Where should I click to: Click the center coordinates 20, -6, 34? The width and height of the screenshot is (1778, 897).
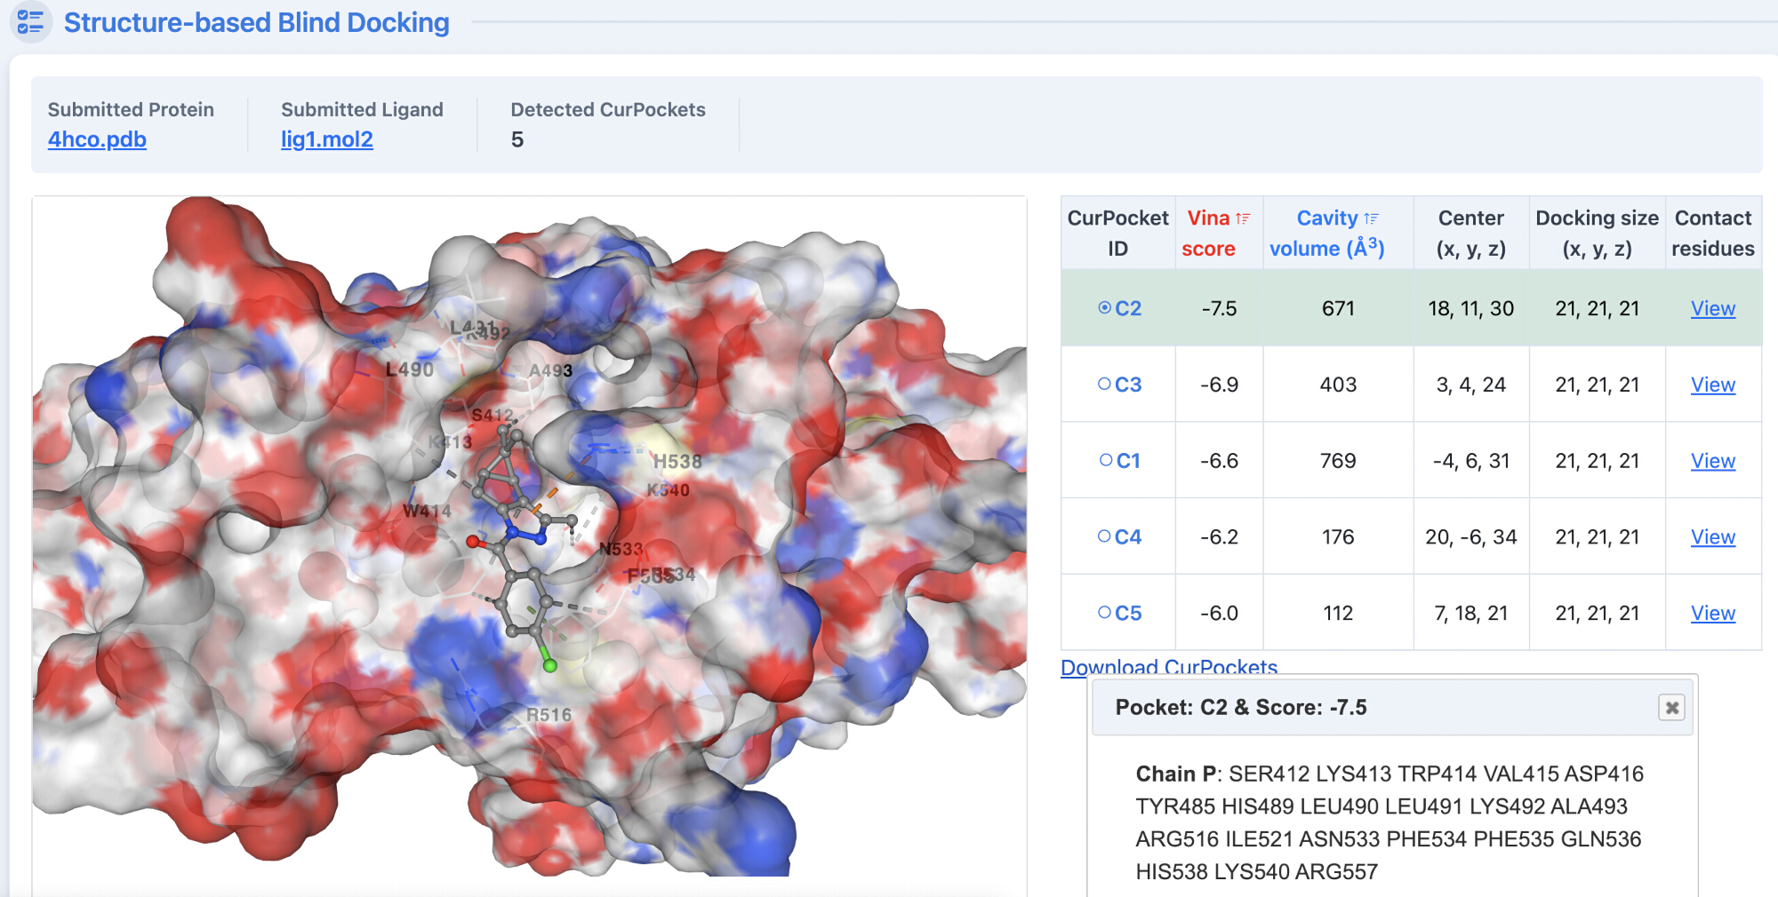(x=1471, y=537)
